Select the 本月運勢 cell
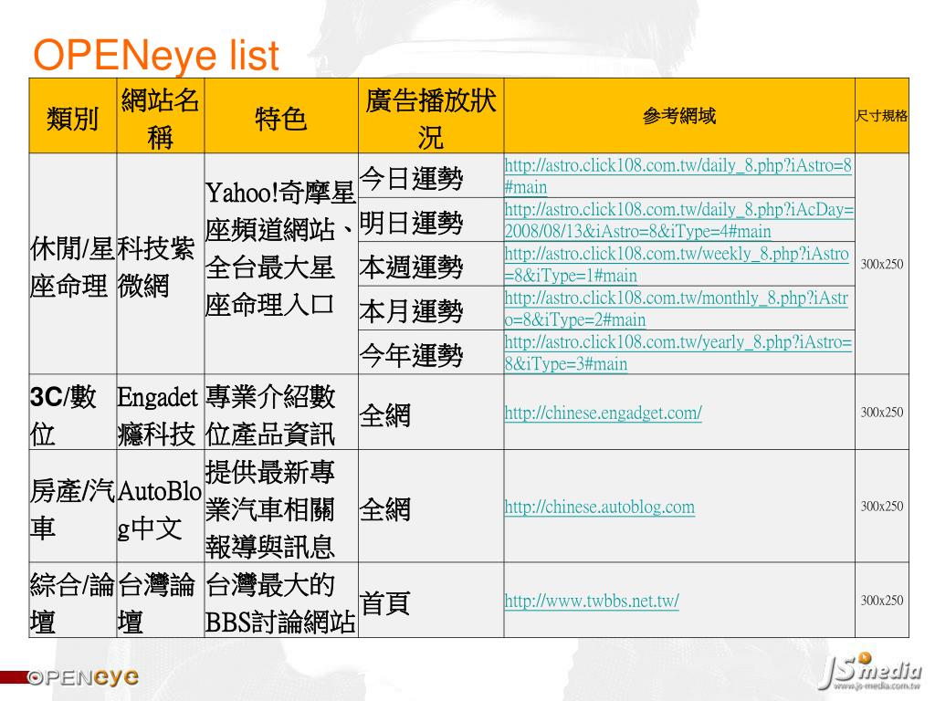 (x=431, y=309)
